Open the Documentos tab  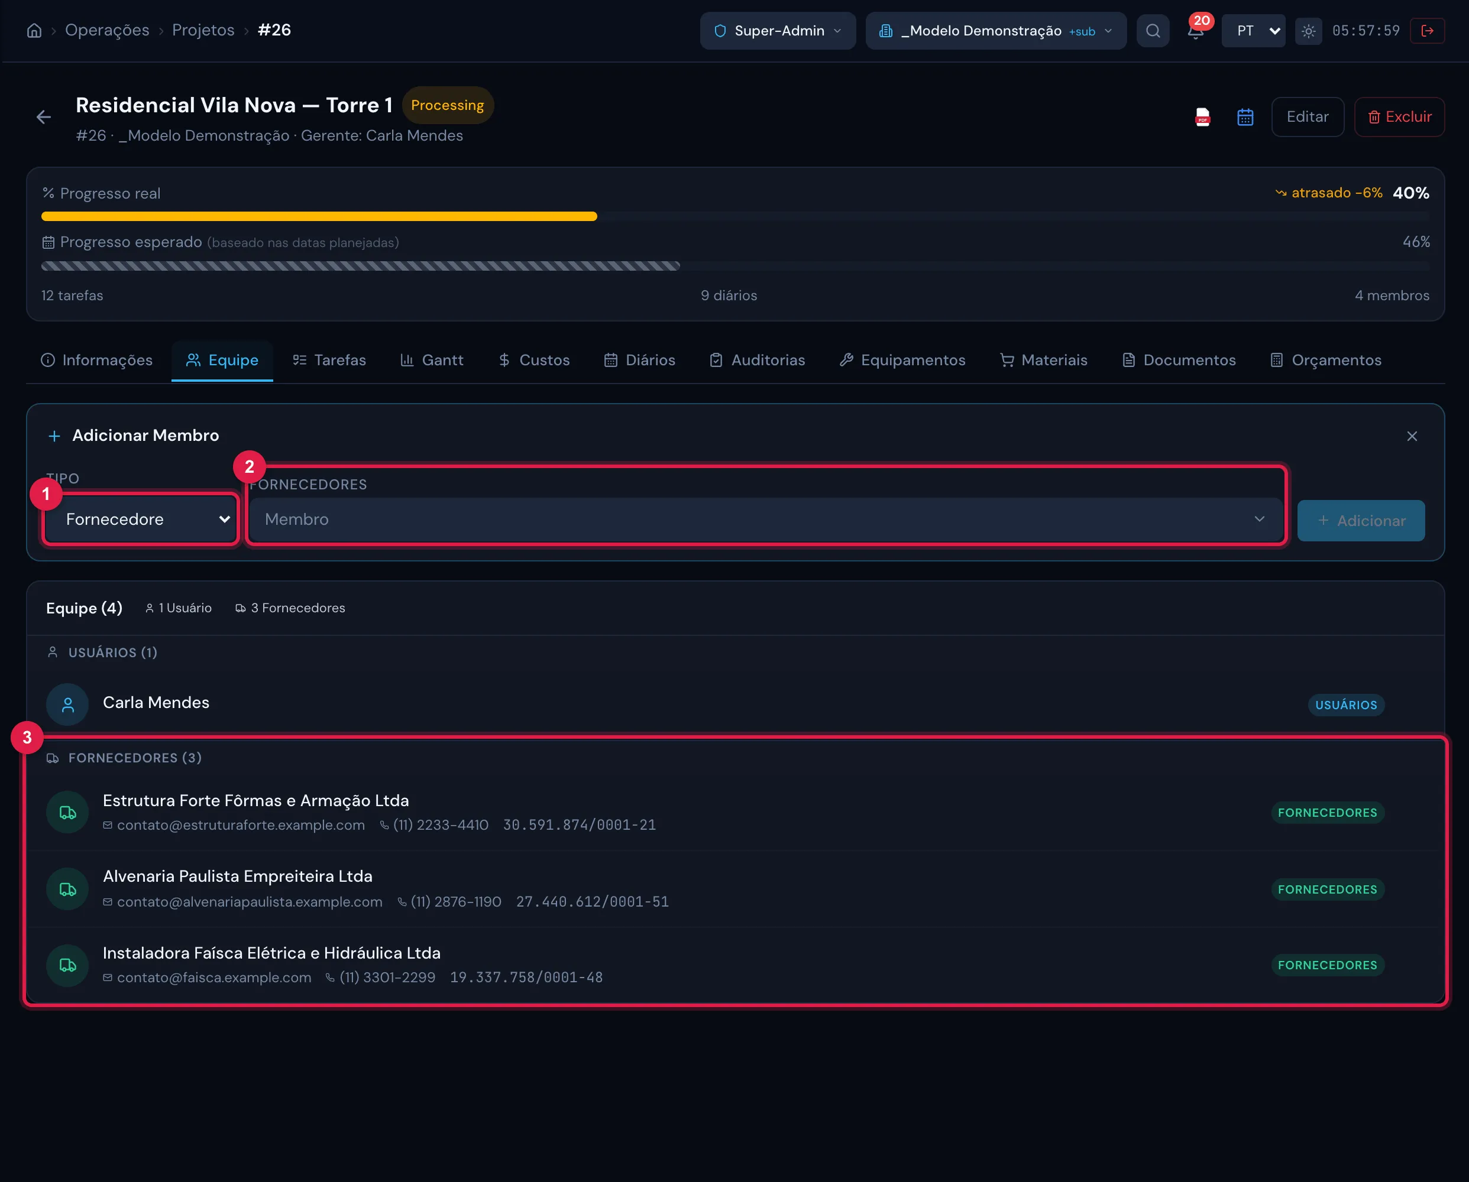click(1179, 360)
